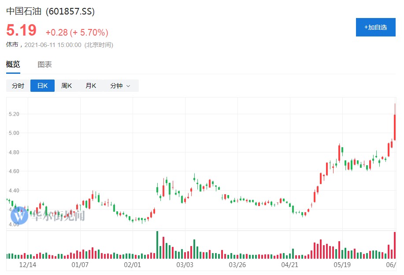Click the red 5.19 current price
Viewport: 404px width, 275px height.
[x=21, y=31]
